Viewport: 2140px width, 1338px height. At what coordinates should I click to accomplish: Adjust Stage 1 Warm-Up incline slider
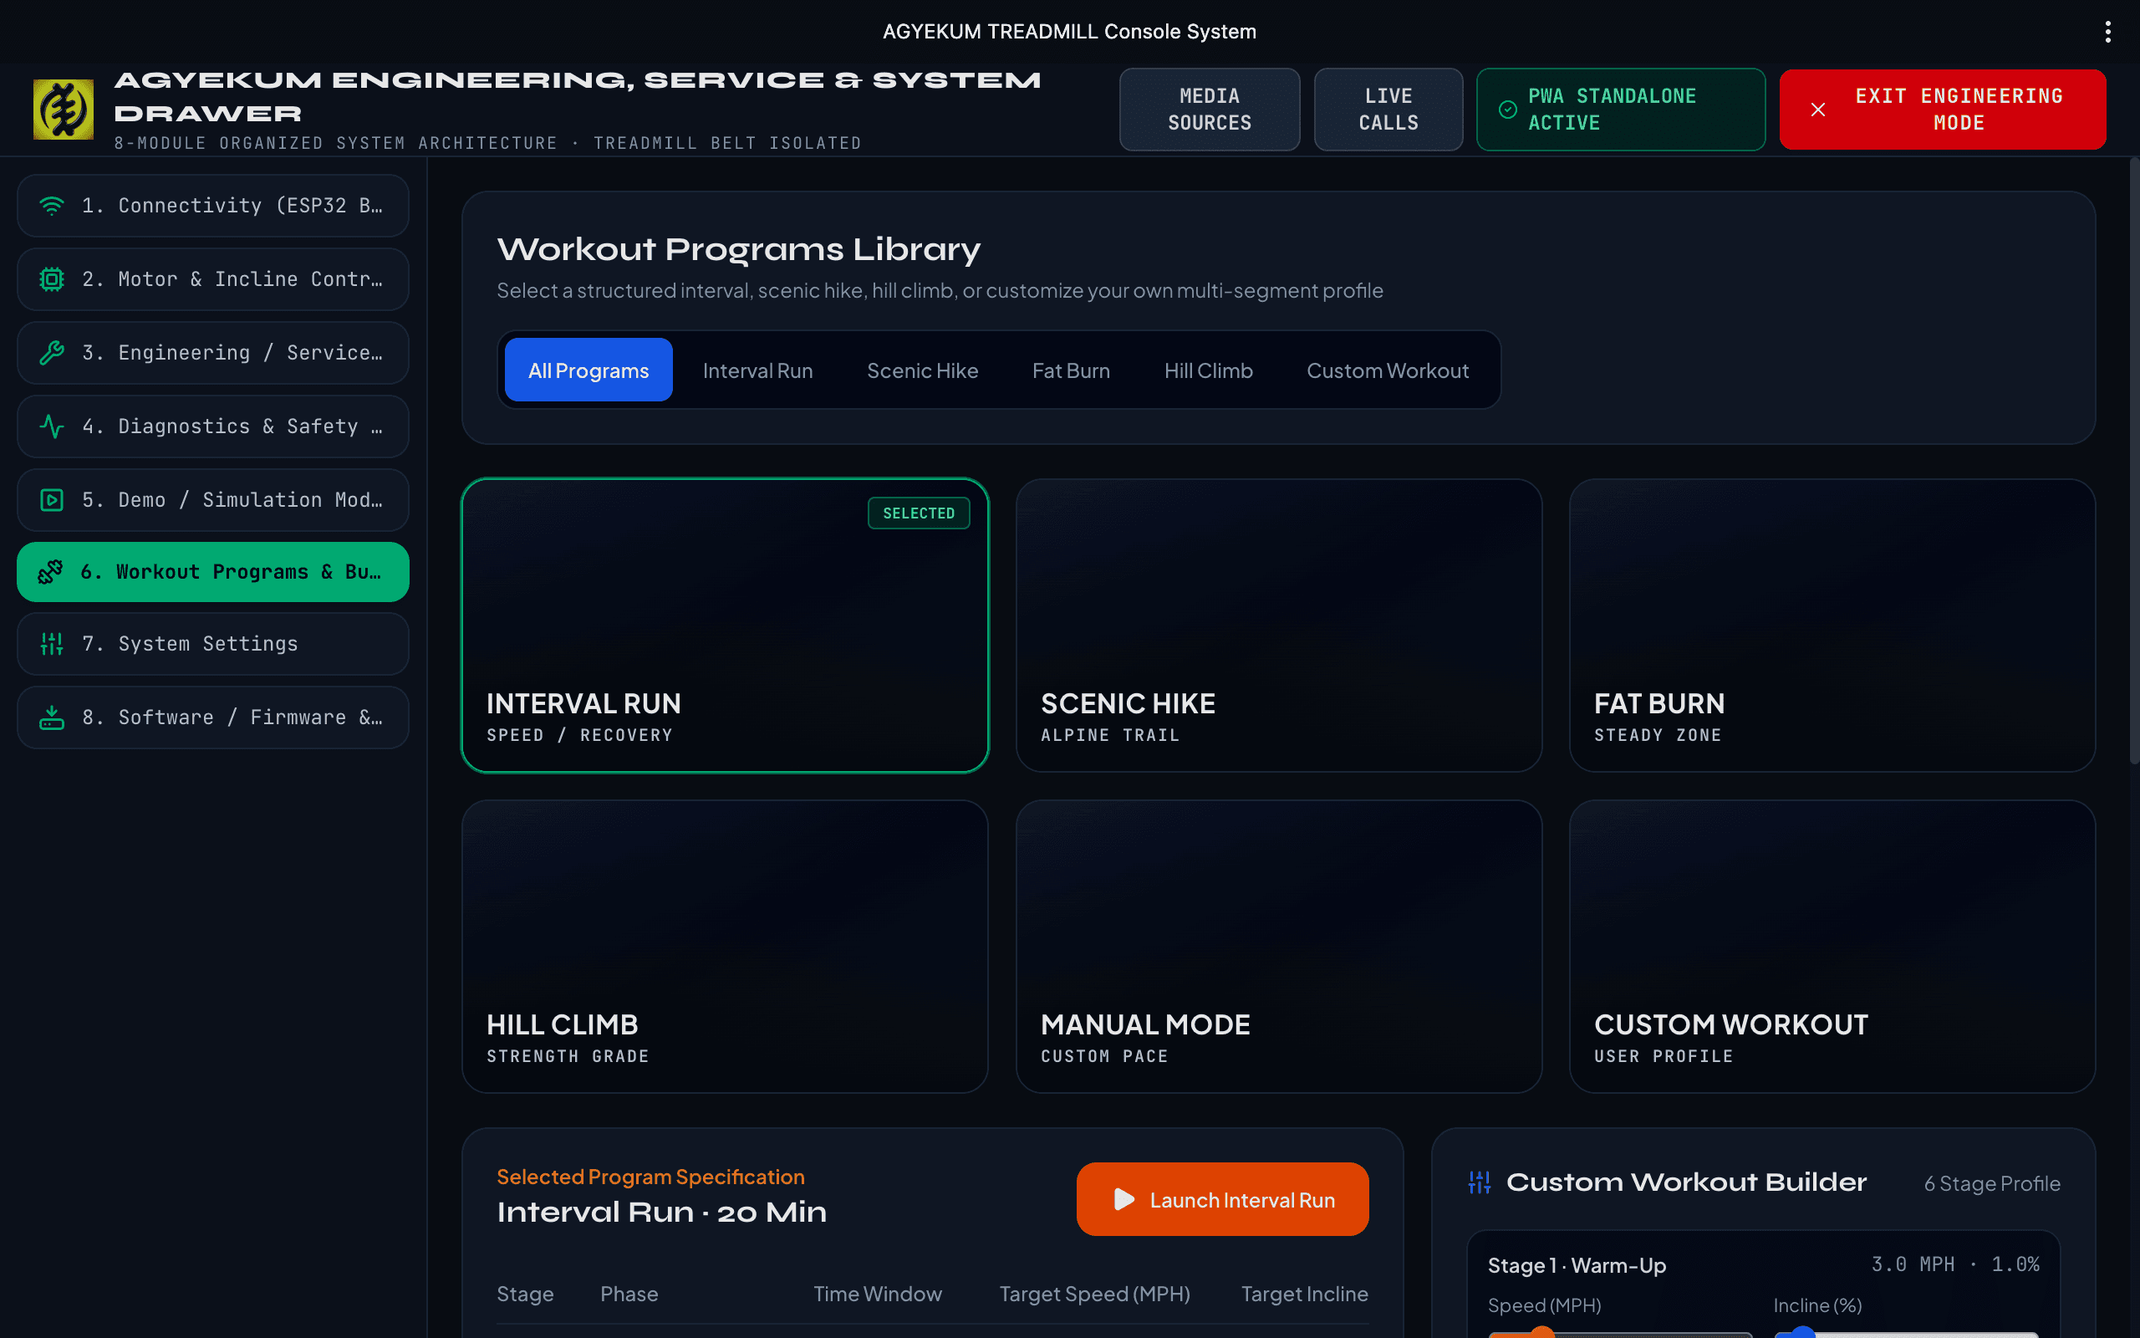[x=1906, y=1333]
